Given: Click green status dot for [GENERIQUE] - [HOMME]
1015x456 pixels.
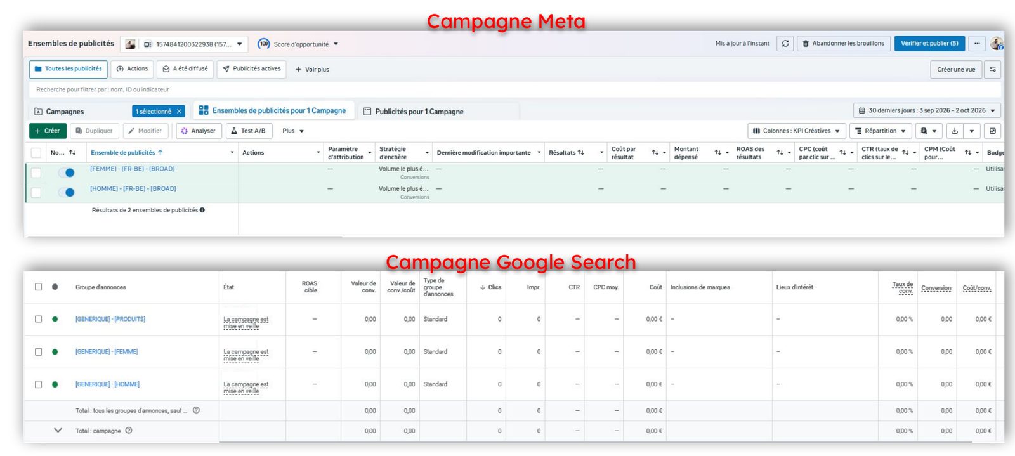Looking at the screenshot, I should [x=55, y=384].
